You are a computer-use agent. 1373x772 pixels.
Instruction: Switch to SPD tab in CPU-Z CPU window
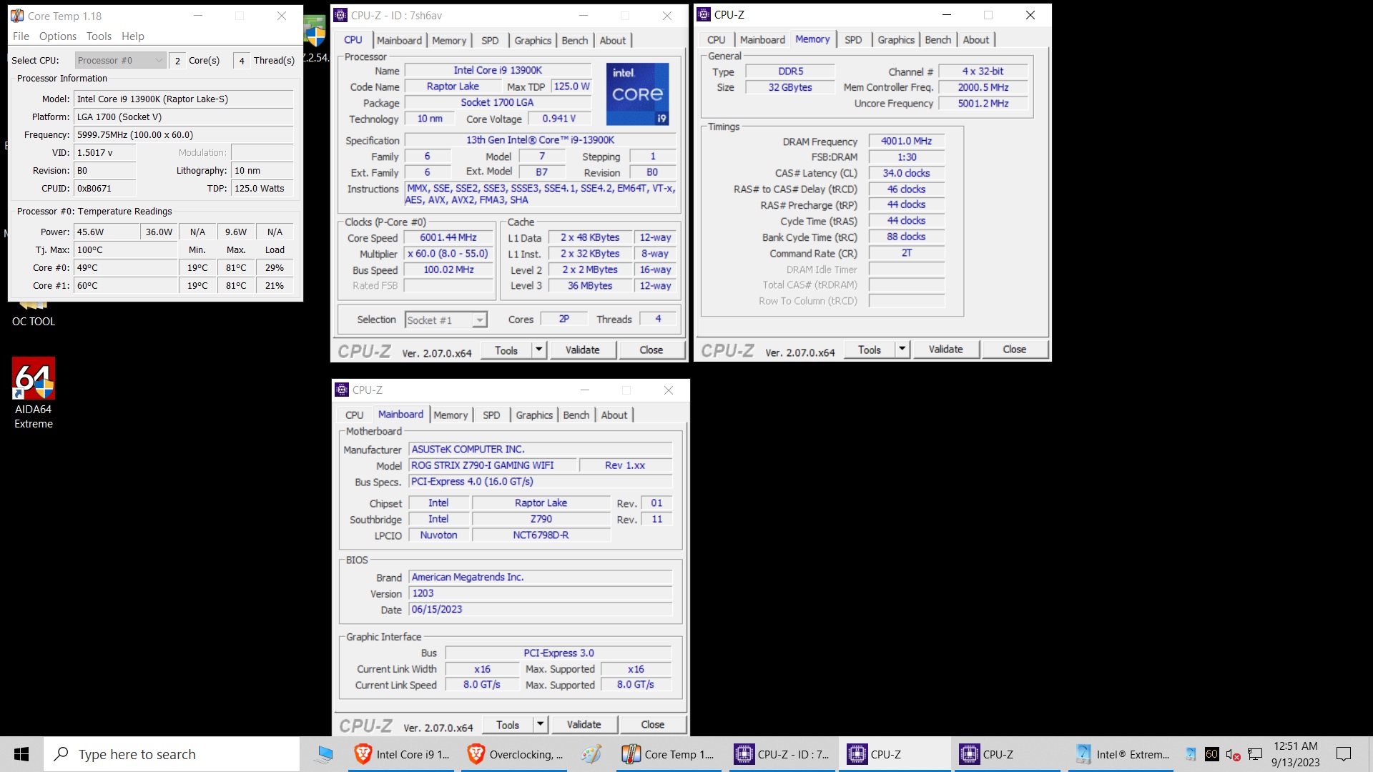[490, 41]
